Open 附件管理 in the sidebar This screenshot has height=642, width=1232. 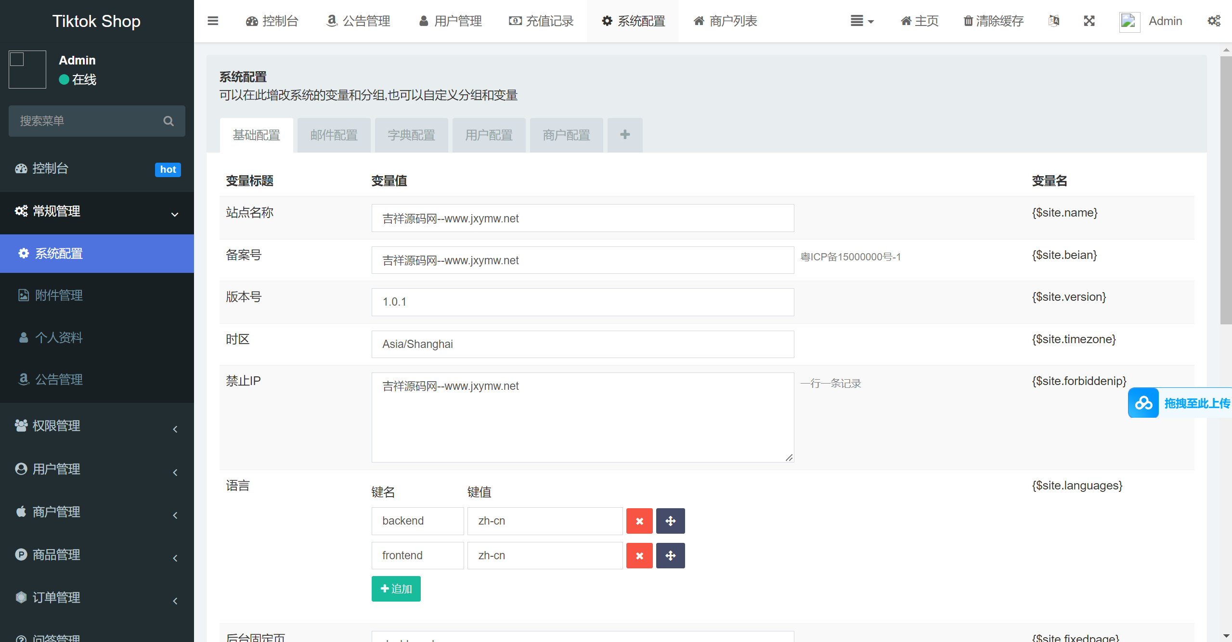(97, 295)
